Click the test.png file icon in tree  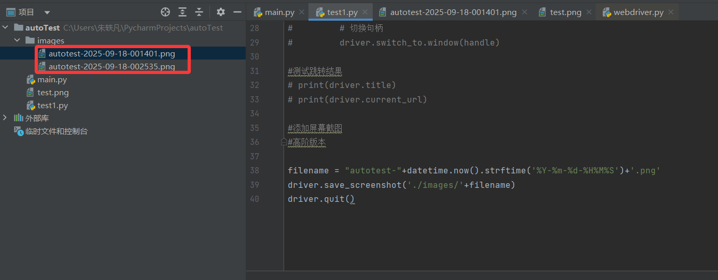tap(31, 93)
